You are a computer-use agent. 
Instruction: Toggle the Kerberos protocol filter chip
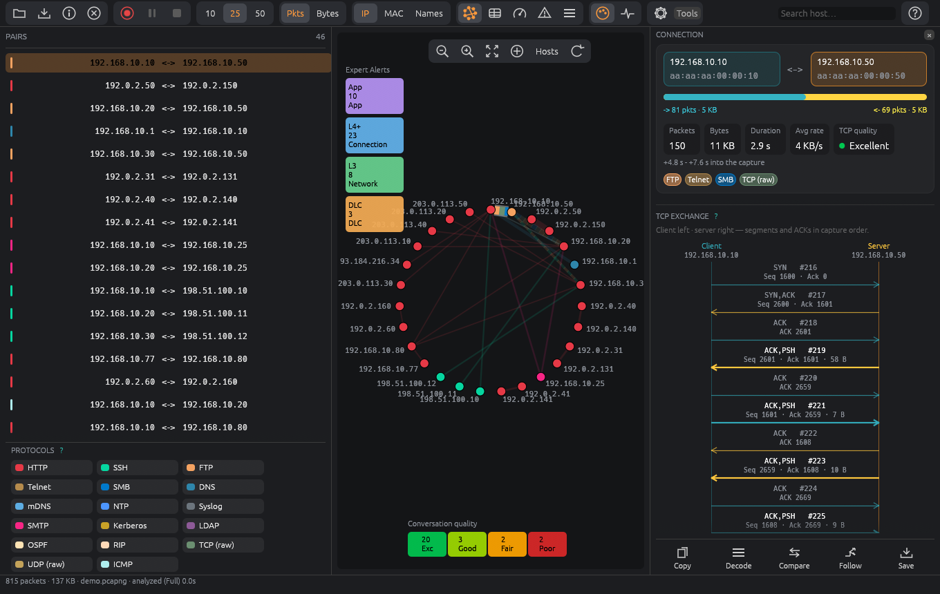click(x=138, y=526)
